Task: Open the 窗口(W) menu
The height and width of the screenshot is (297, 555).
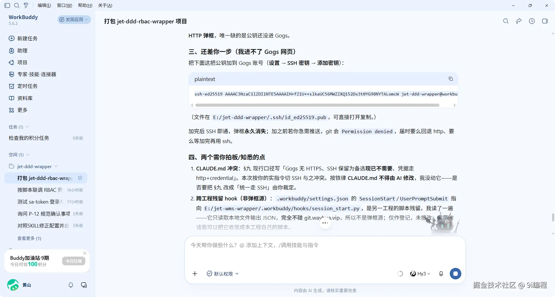Action: coord(64,5)
